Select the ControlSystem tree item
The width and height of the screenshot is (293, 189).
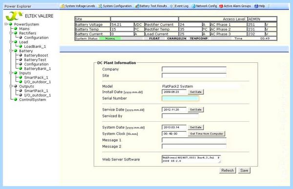pyautogui.click(x=33, y=99)
